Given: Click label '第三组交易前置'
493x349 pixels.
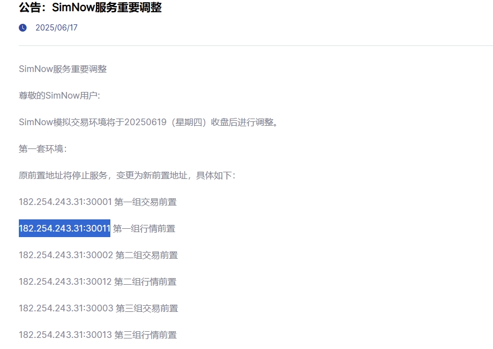Looking at the screenshot, I should [x=147, y=309].
